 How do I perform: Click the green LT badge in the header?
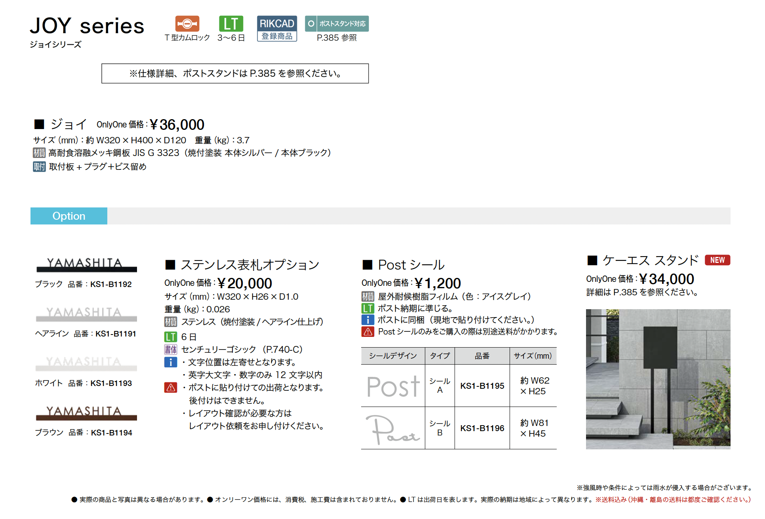231,24
